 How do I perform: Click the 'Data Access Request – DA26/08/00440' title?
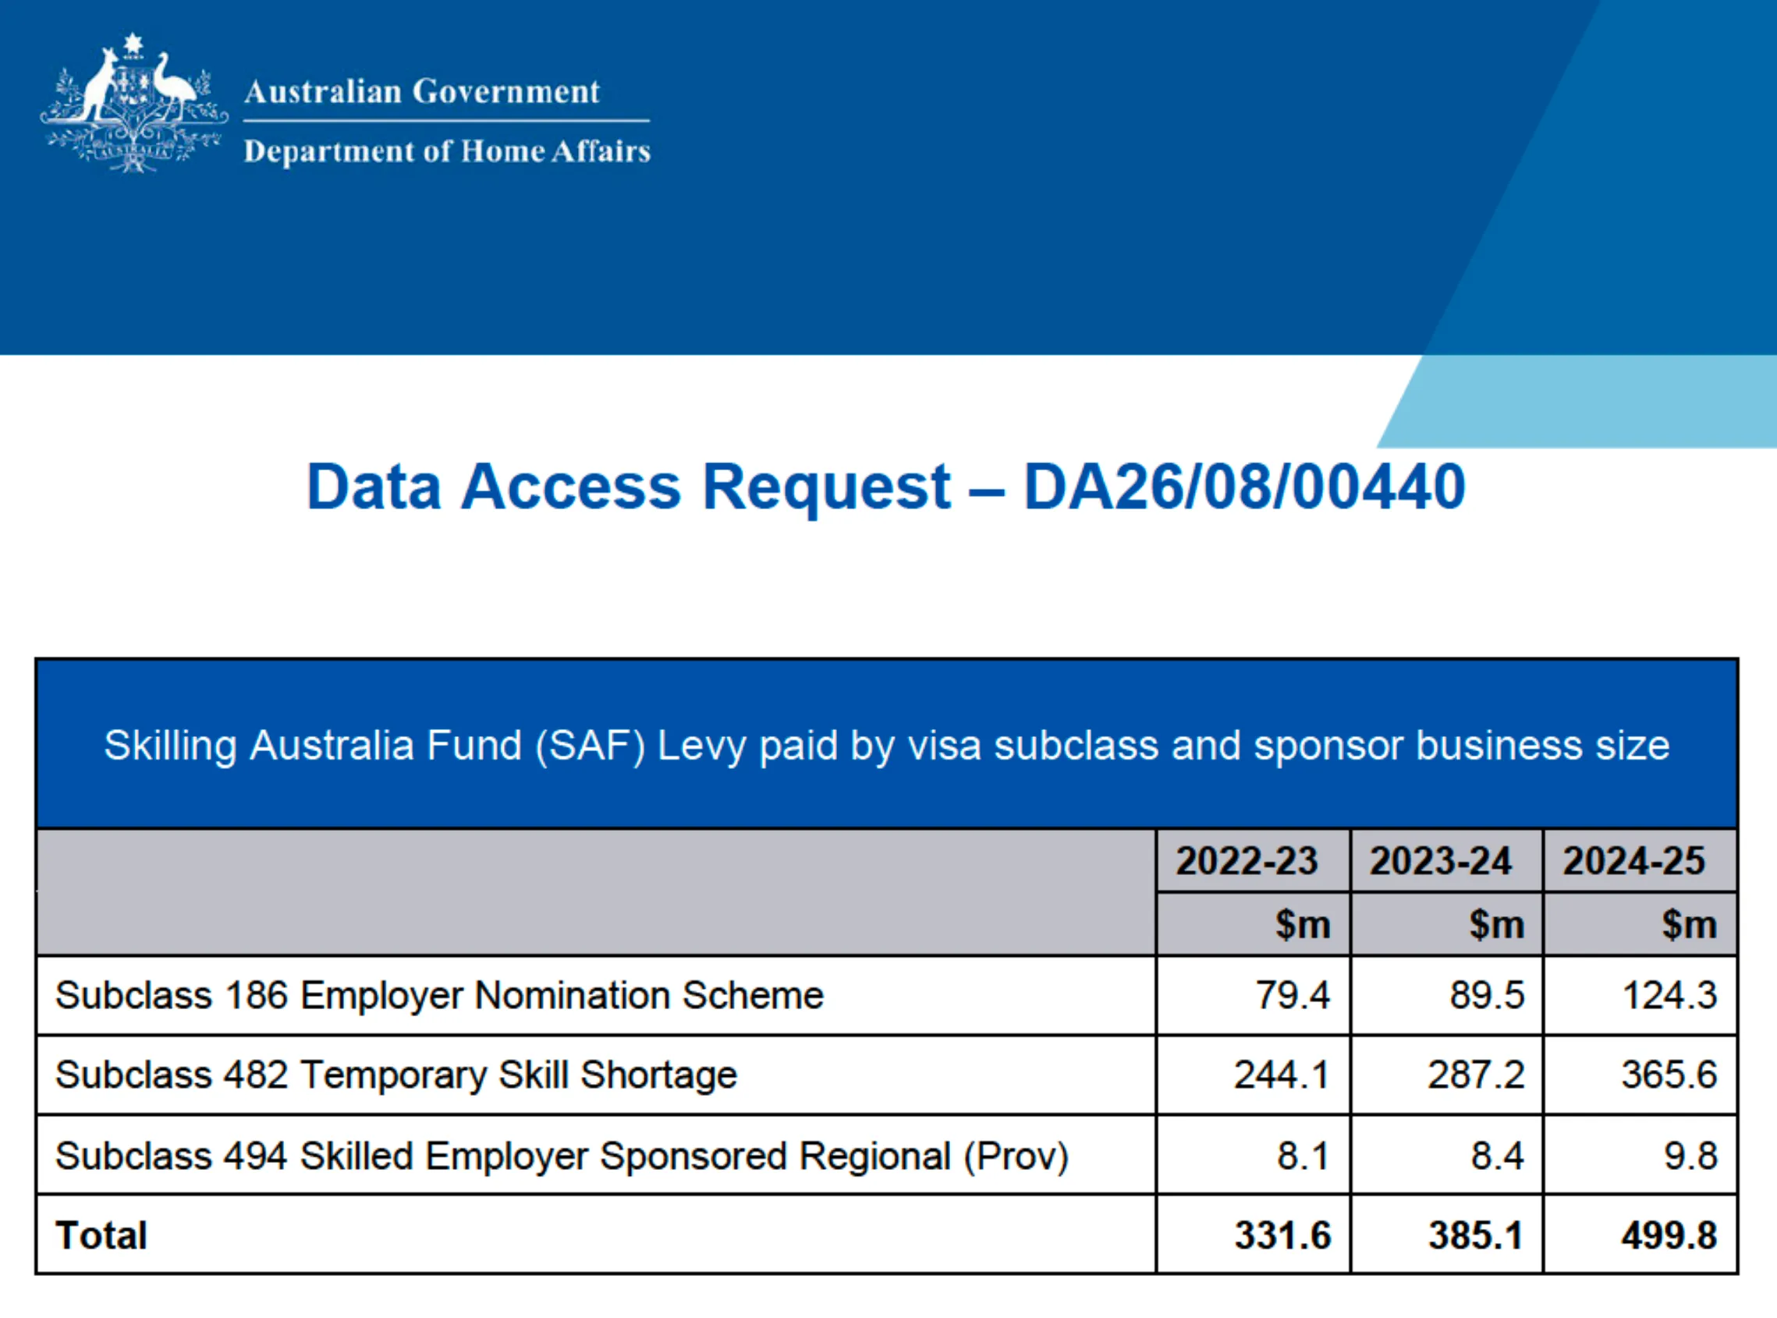click(x=885, y=487)
